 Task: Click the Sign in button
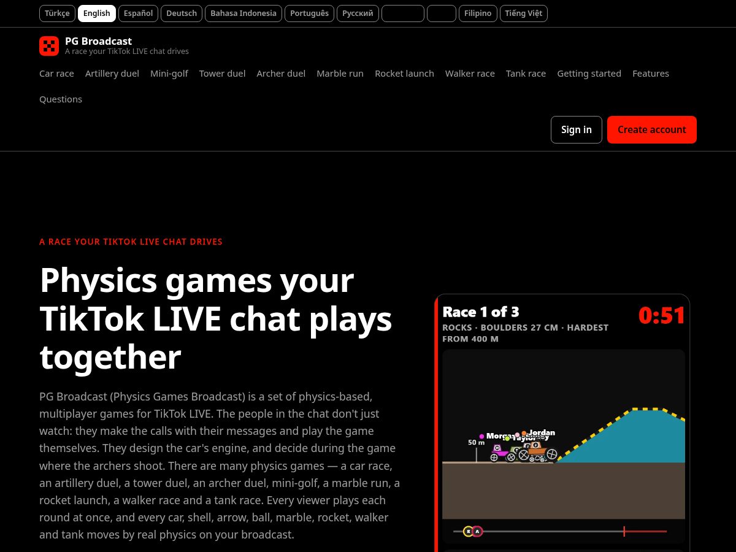pos(577,129)
